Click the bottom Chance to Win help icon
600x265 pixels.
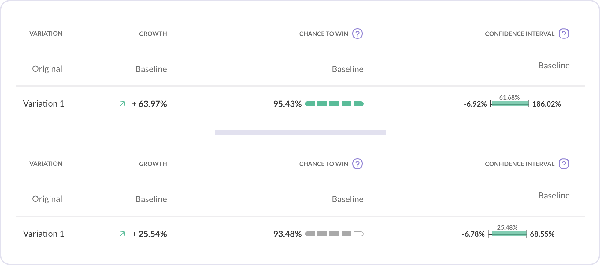tap(357, 164)
